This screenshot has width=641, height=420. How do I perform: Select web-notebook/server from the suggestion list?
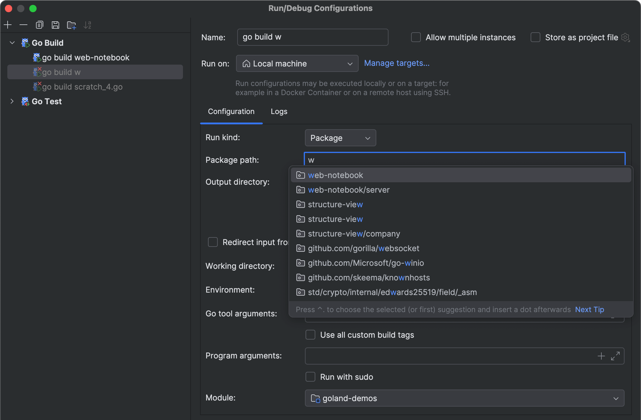(349, 190)
